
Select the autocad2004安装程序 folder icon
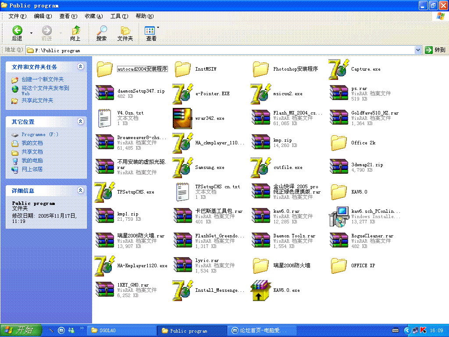point(104,69)
